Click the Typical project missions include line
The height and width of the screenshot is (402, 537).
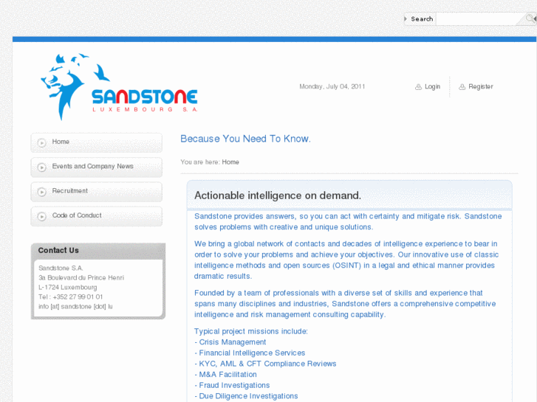click(251, 331)
